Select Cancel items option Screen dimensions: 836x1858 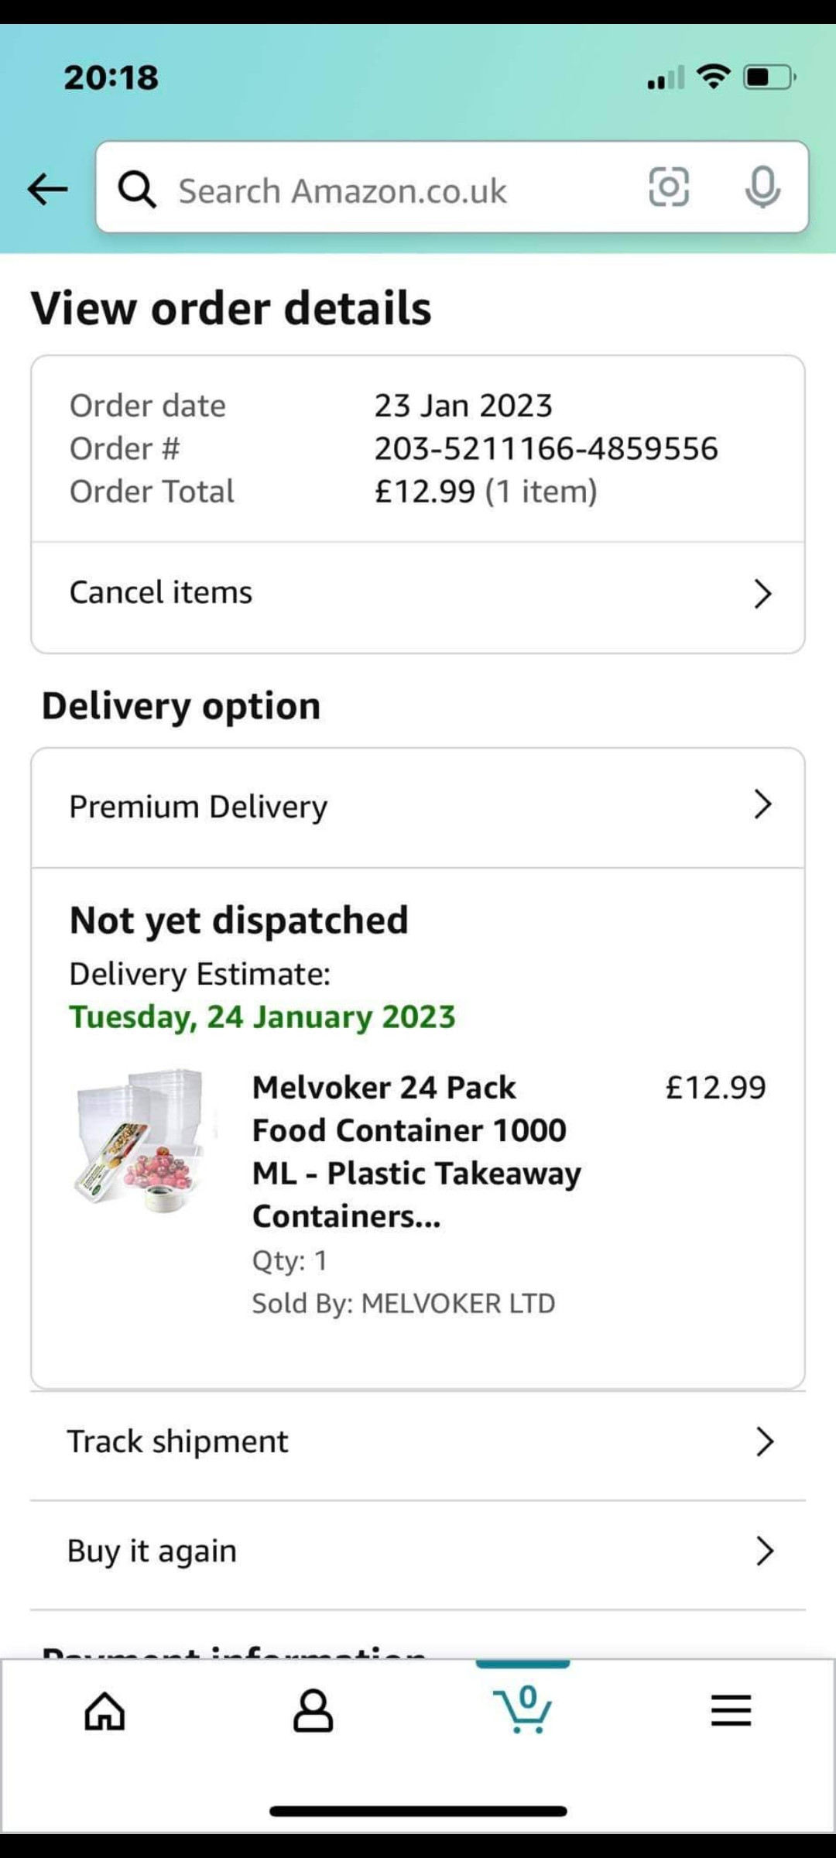161,593
